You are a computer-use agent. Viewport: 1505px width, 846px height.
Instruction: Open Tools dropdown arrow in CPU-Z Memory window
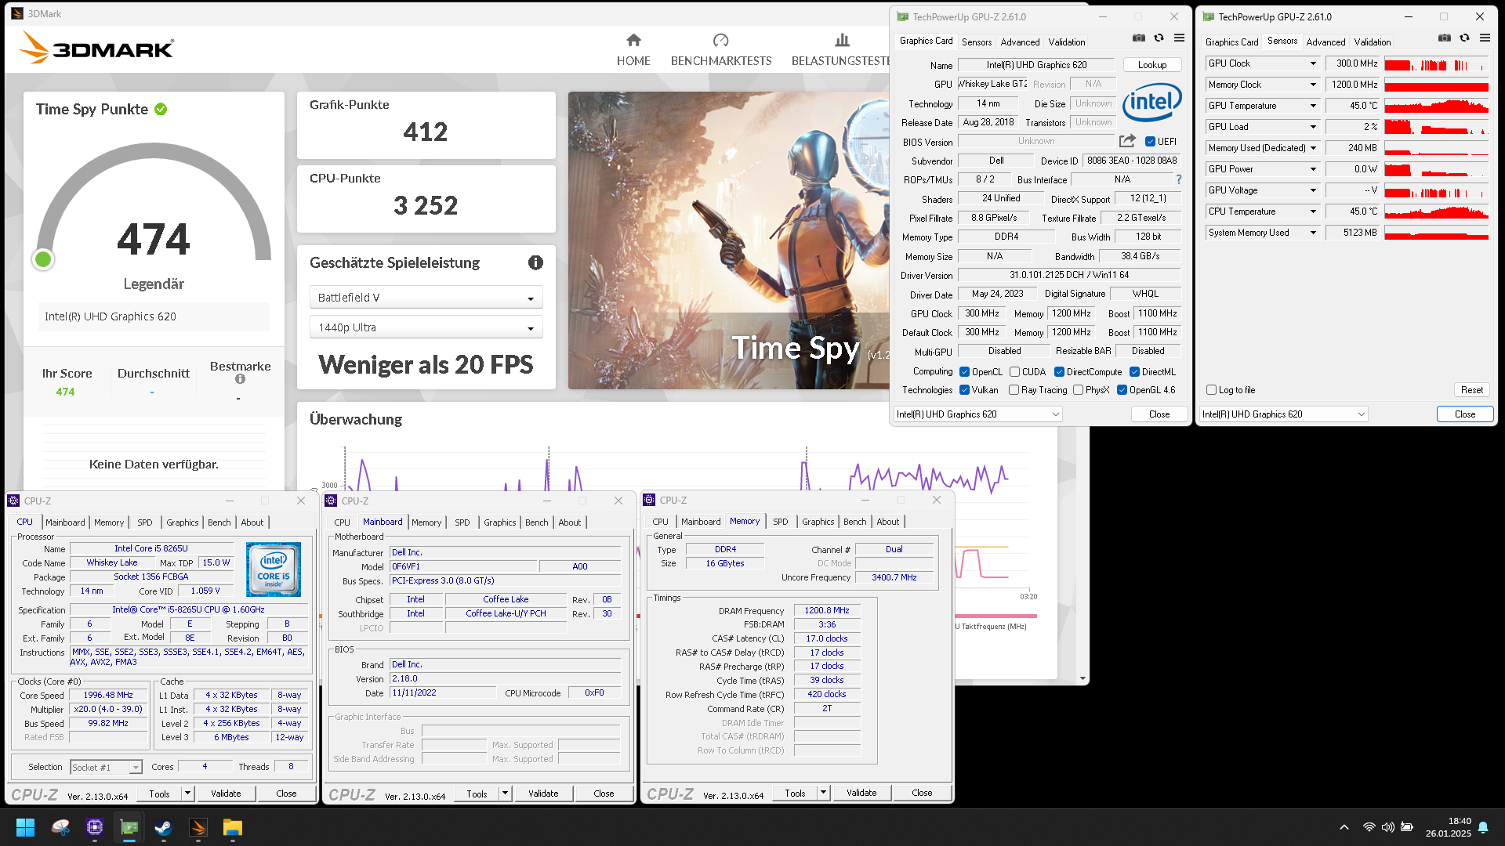[823, 793]
